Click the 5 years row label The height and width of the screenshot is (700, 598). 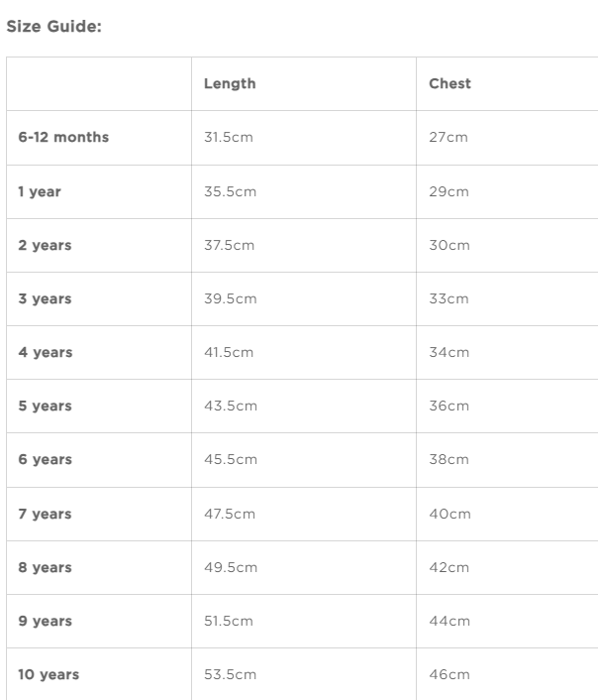(x=45, y=406)
